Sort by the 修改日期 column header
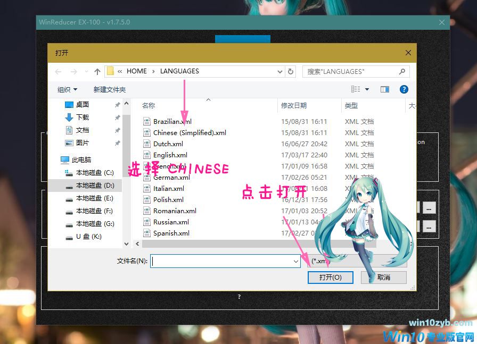This screenshot has height=344, width=477. [x=294, y=106]
